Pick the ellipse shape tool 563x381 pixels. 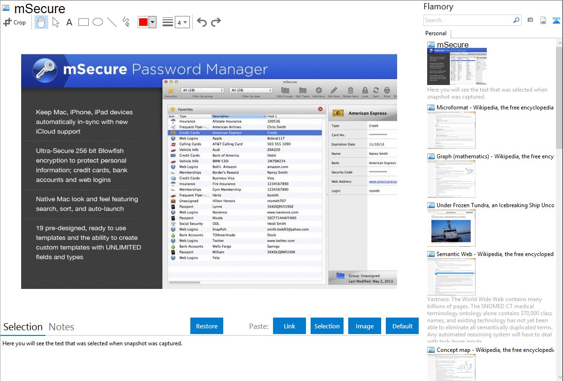pyautogui.click(x=98, y=22)
